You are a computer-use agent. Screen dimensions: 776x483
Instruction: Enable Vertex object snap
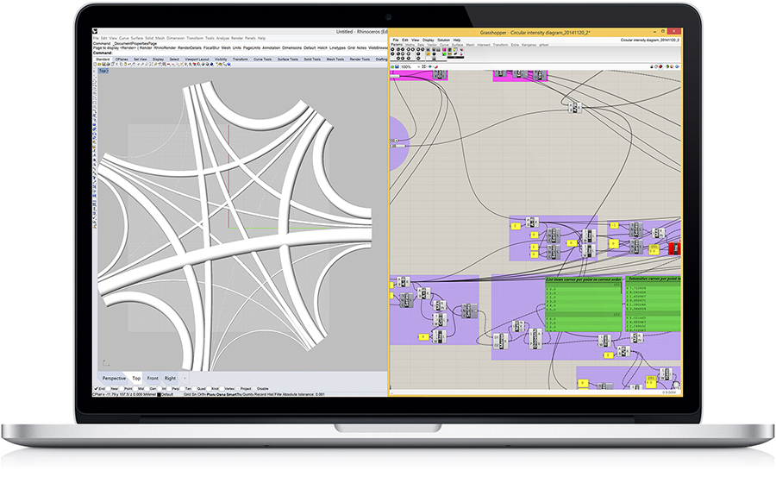click(x=222, y=388)
